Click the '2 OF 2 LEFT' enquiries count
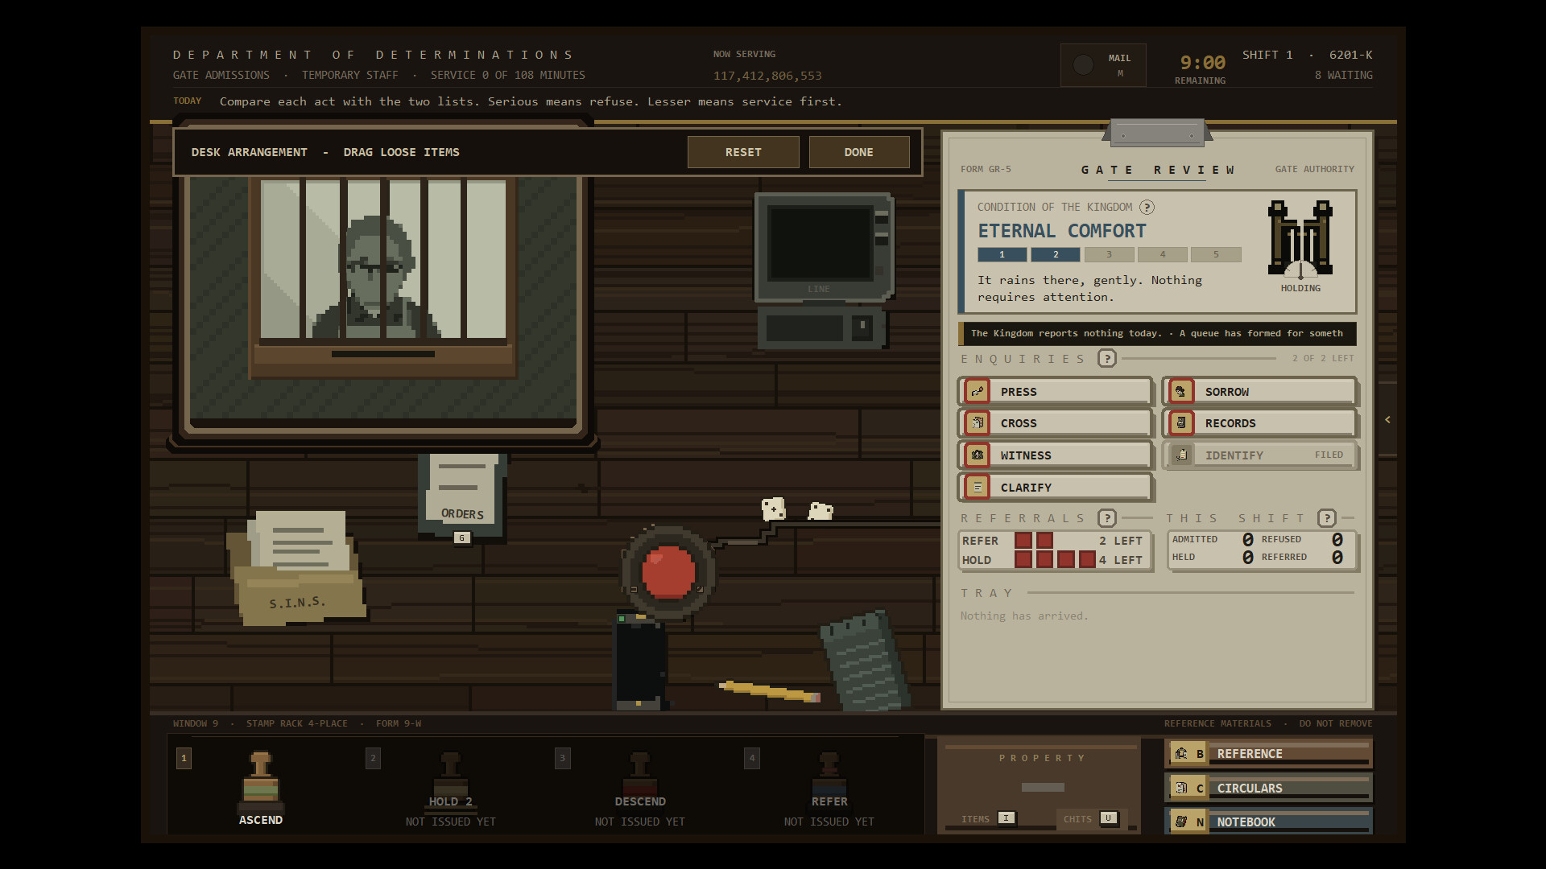Image resolution: width=1546 pixels, height=869 pixels. tap(1323, 359)
